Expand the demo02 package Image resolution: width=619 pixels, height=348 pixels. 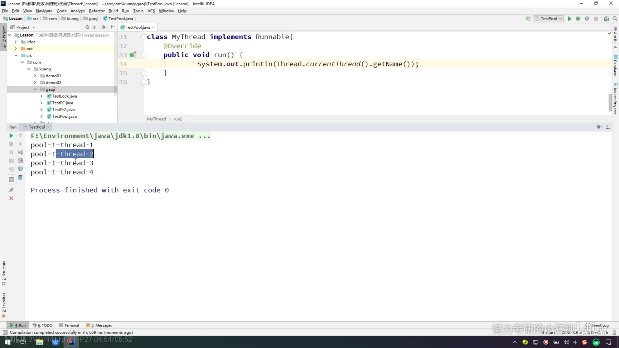35,82
